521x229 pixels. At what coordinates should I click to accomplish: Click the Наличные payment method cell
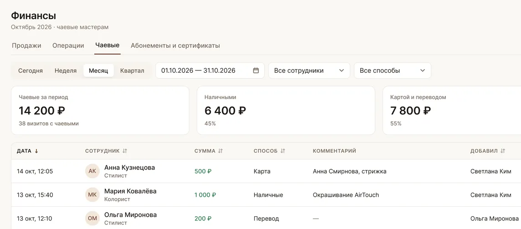tap(268, 195)
